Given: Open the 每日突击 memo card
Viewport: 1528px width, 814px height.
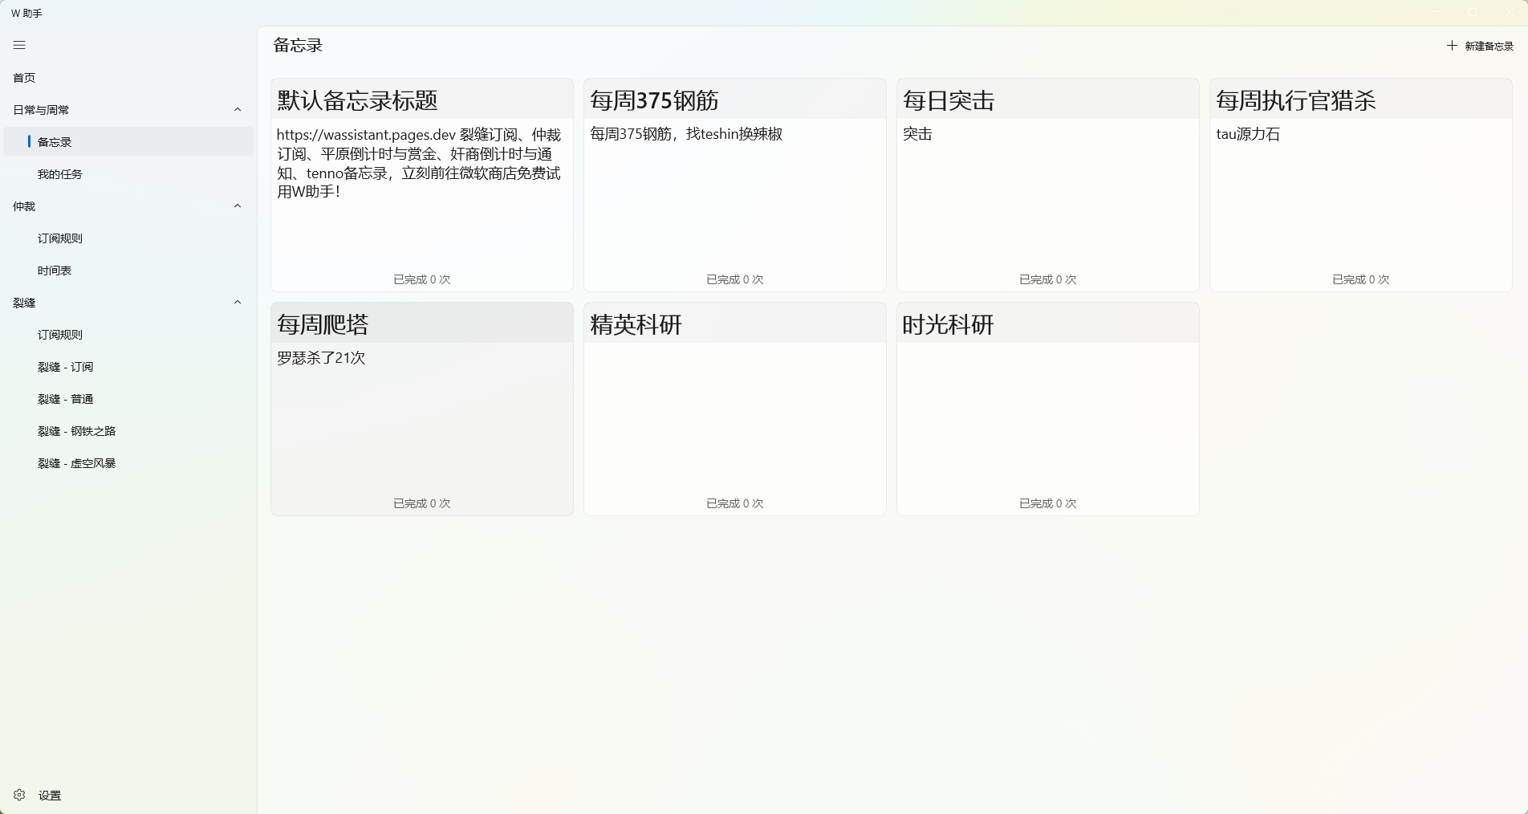Looking at the screenshot, I should [1047, 185].
